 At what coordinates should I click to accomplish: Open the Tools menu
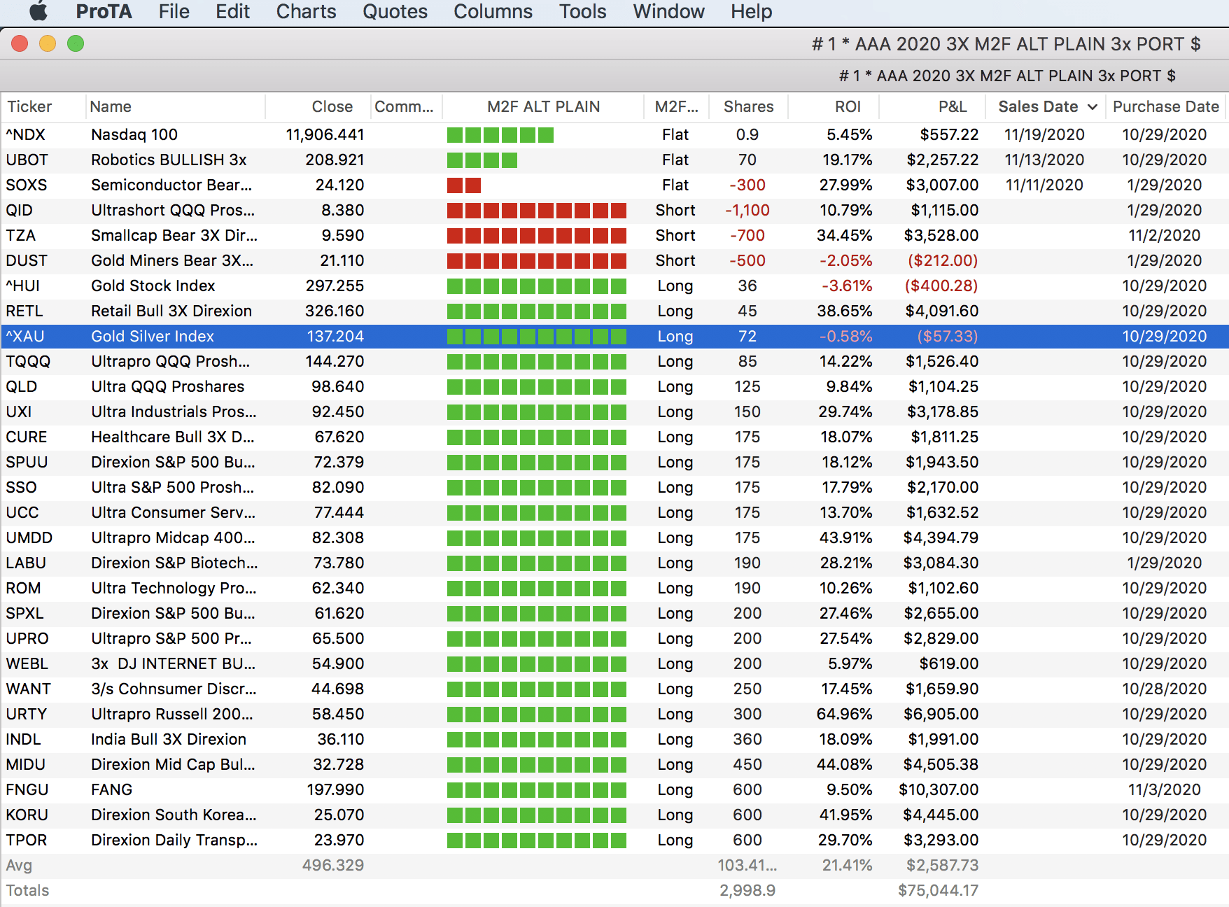click(x=582, y=11)
